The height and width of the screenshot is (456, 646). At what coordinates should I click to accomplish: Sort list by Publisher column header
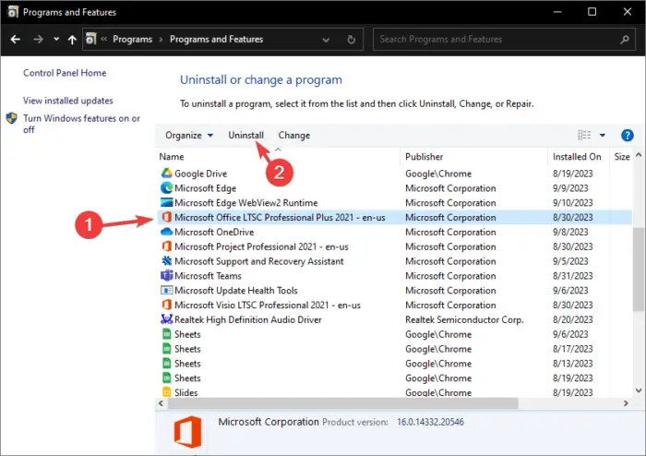pyautogui.click(x=425, y=157)
